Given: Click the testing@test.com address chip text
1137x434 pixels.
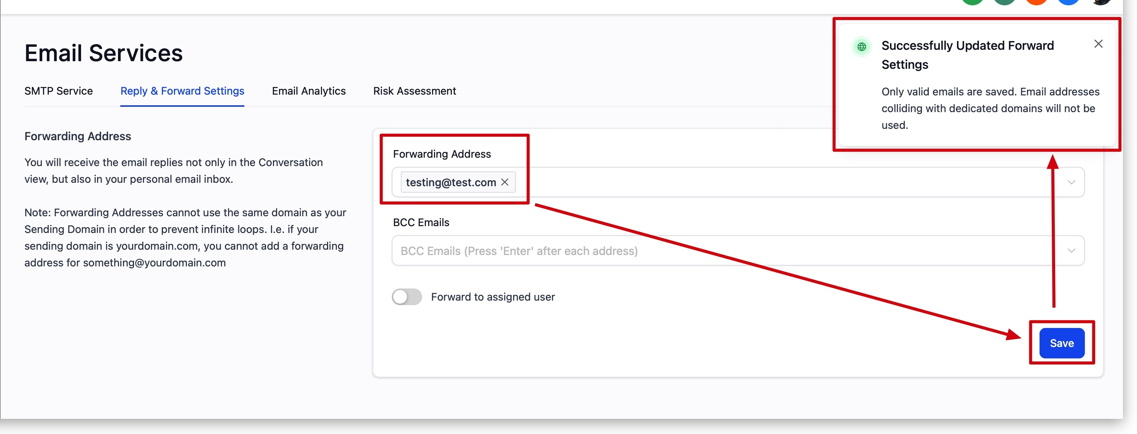Looking at the screenshot, I should (x=450, y=182).
